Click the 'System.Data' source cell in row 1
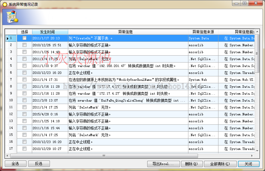The height and width of the screenshot is (171, 265). (x=203, y=38)
